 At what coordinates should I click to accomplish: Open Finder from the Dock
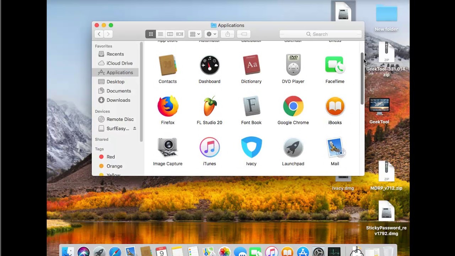[x=68, y=252]
